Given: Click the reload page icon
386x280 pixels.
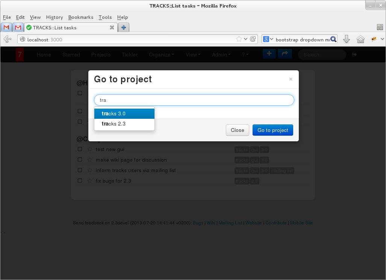Looking at the screenshot, I should (253, 39).
